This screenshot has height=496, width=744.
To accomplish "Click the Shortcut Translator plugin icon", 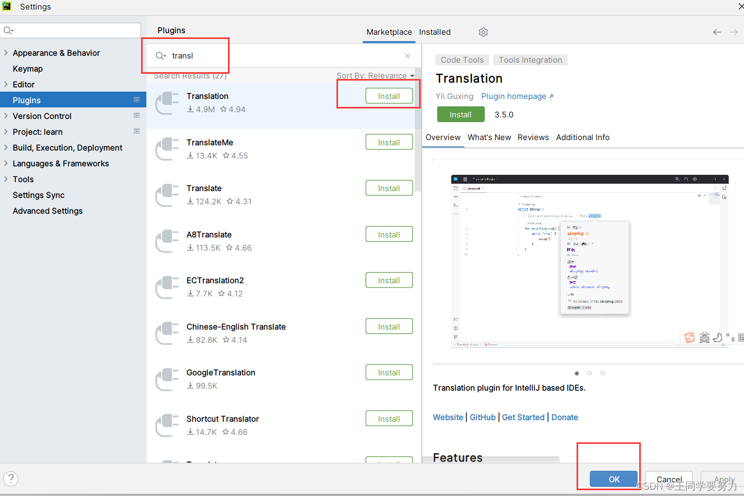I will click(x=167, y=425).
